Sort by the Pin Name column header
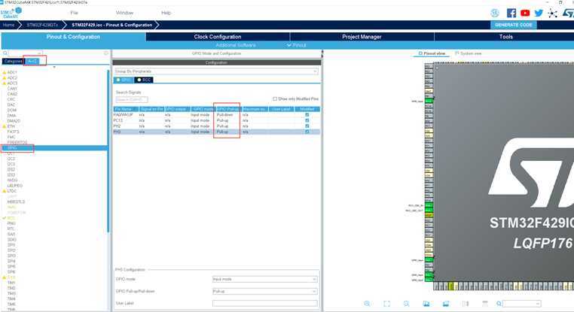The height and width of the screenshot is (312, 574). pyautogui.click(x=126, y=109)
